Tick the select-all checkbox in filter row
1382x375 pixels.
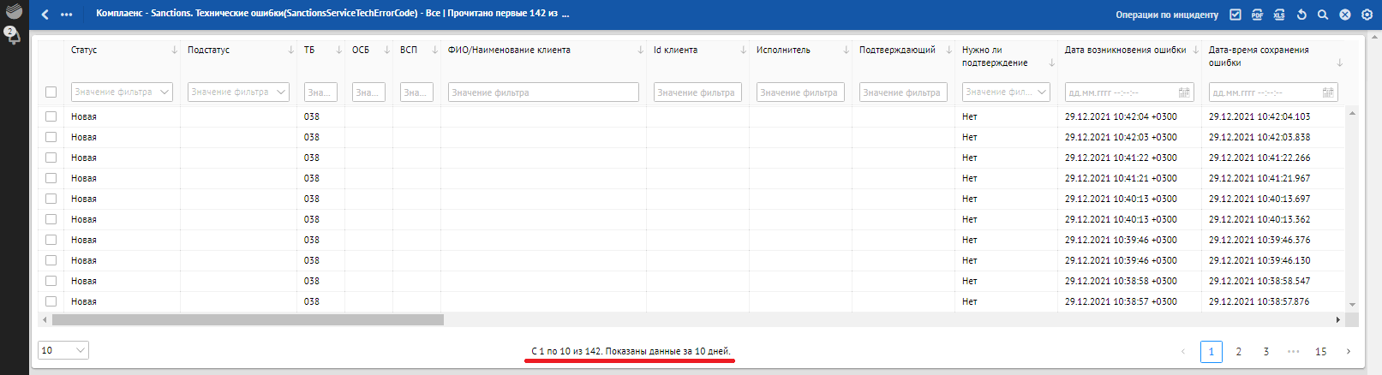(x=51, y=92)
